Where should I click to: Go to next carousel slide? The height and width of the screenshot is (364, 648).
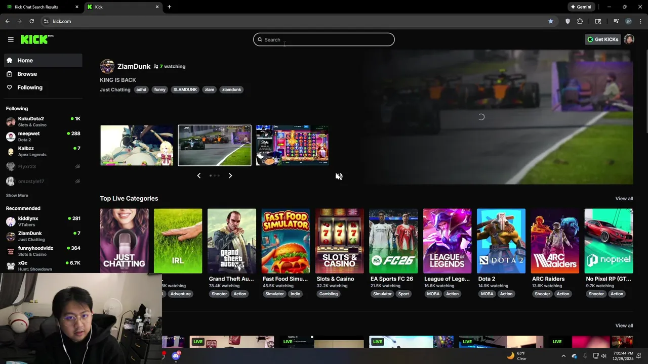(x=230, y=175)
